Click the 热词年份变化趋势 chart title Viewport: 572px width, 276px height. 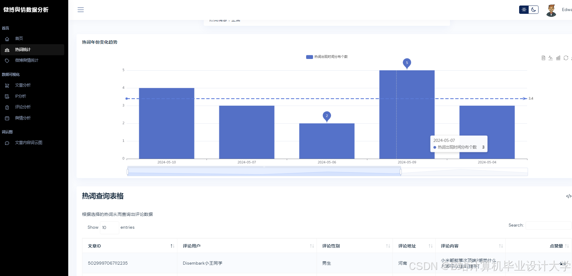point(100,42)
